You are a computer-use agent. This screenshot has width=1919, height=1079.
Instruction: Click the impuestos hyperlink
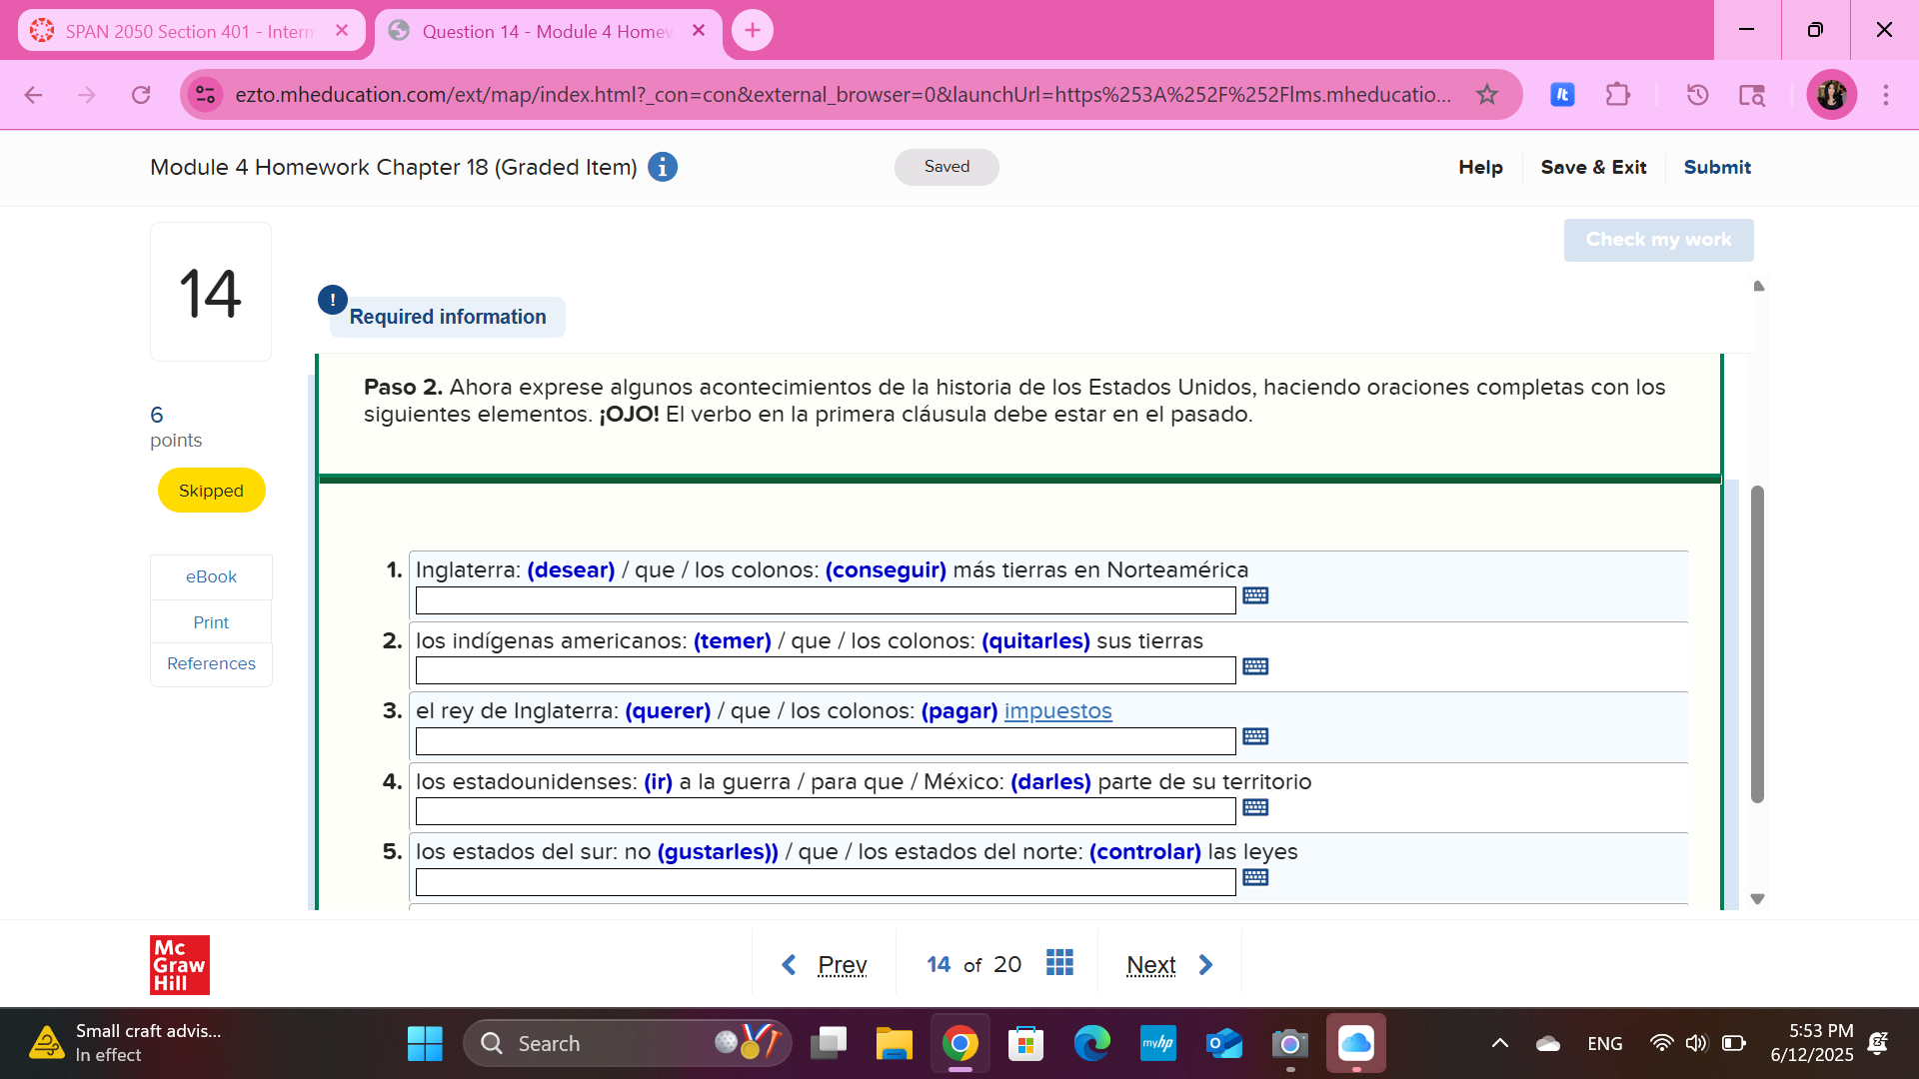click(1057, 711)
